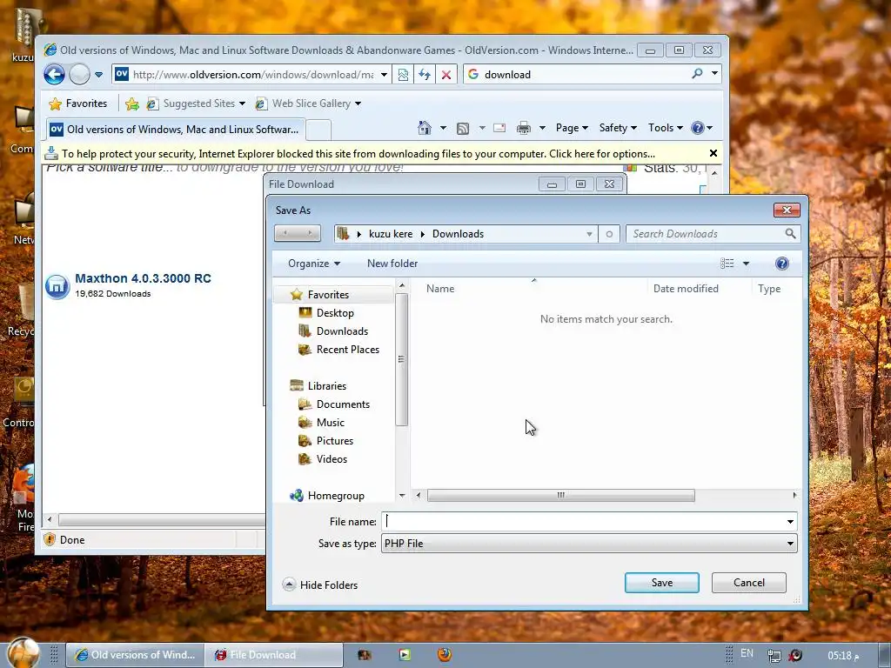This screenshot has height=668, width=891.
Task: Click the Print icon in IE toolbar
Action: click(523, 128)
